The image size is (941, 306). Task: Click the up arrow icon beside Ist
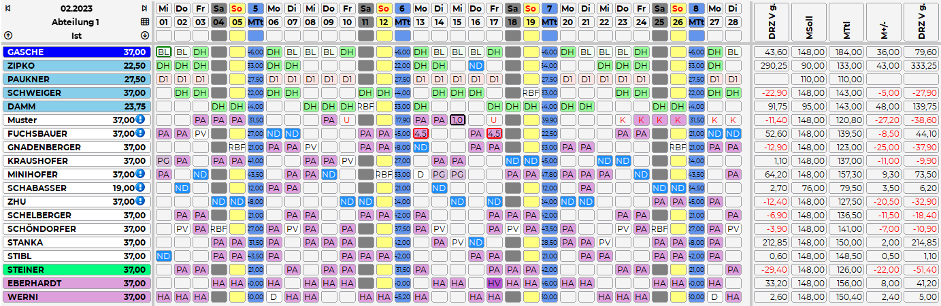[x=8, y=35]
